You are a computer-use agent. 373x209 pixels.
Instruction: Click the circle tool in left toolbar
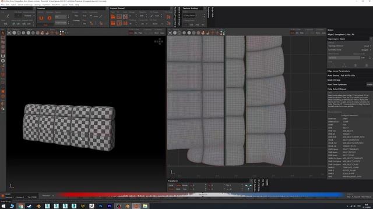3,60
